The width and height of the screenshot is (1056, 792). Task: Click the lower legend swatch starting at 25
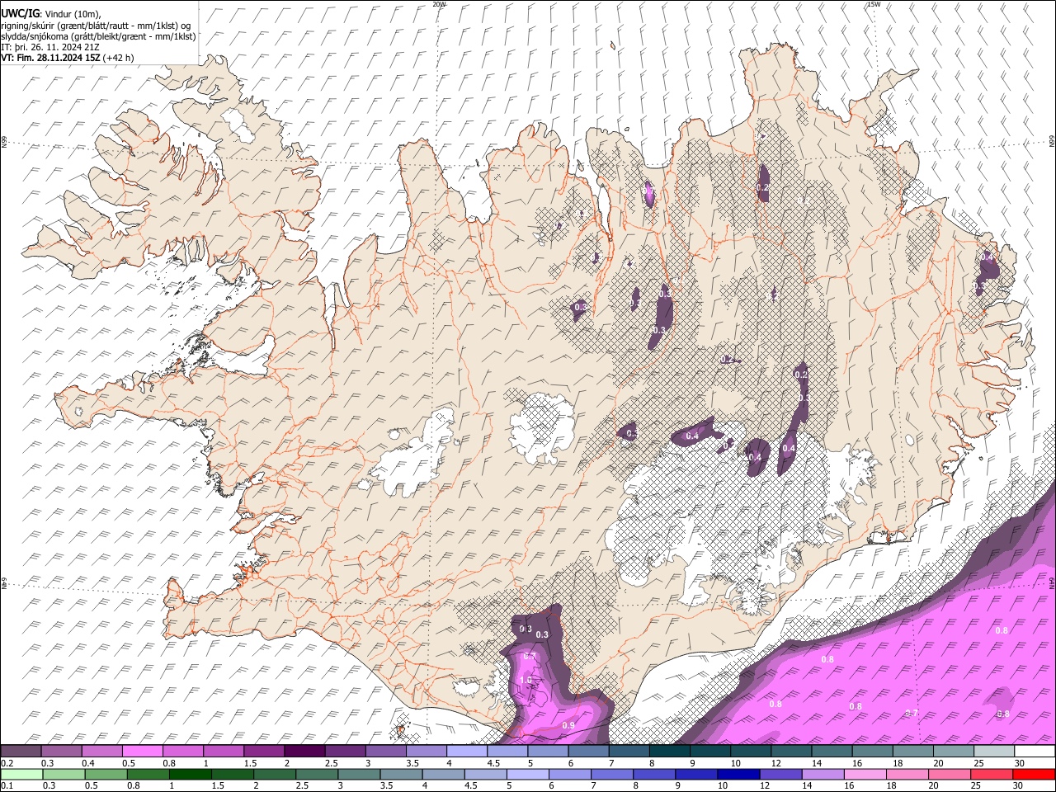[991, 774]
